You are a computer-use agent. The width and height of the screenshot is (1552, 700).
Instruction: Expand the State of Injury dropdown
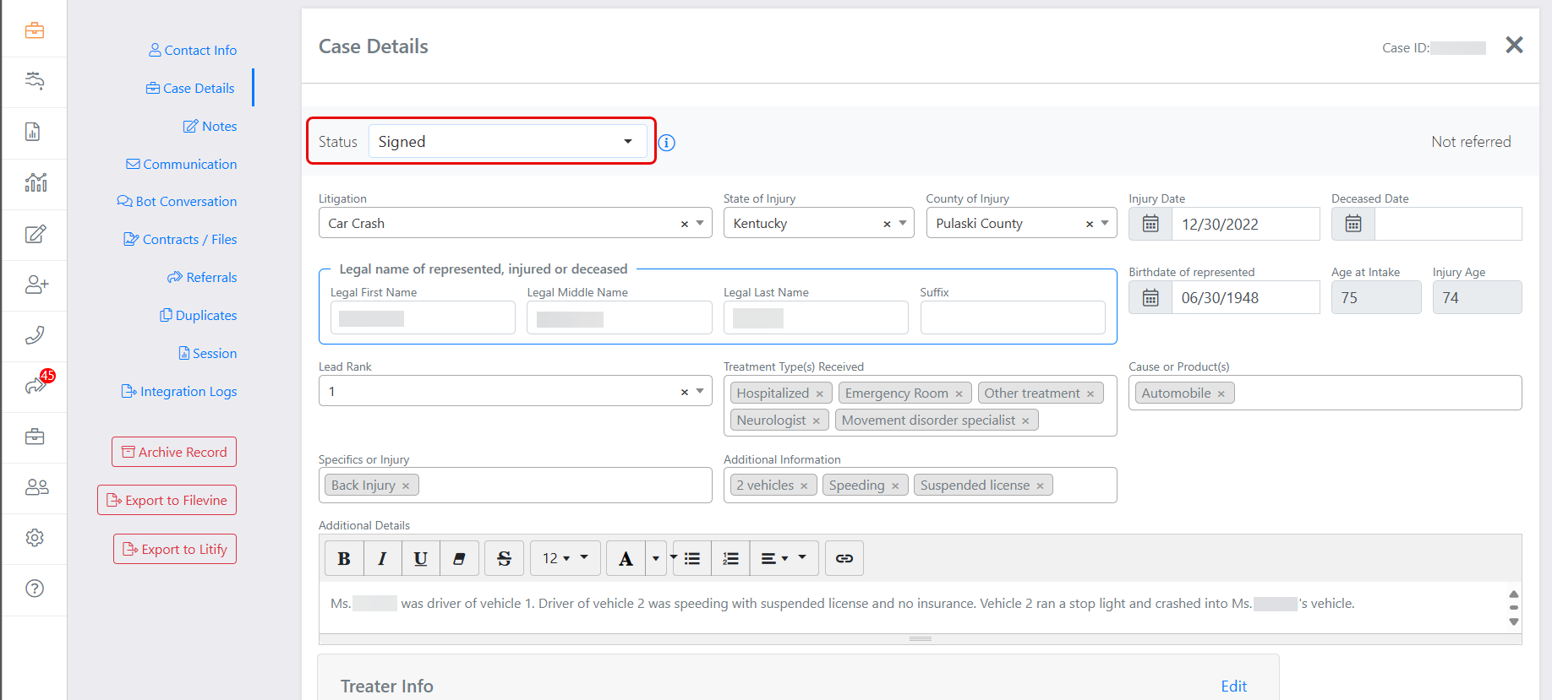(x=903, y=224)
